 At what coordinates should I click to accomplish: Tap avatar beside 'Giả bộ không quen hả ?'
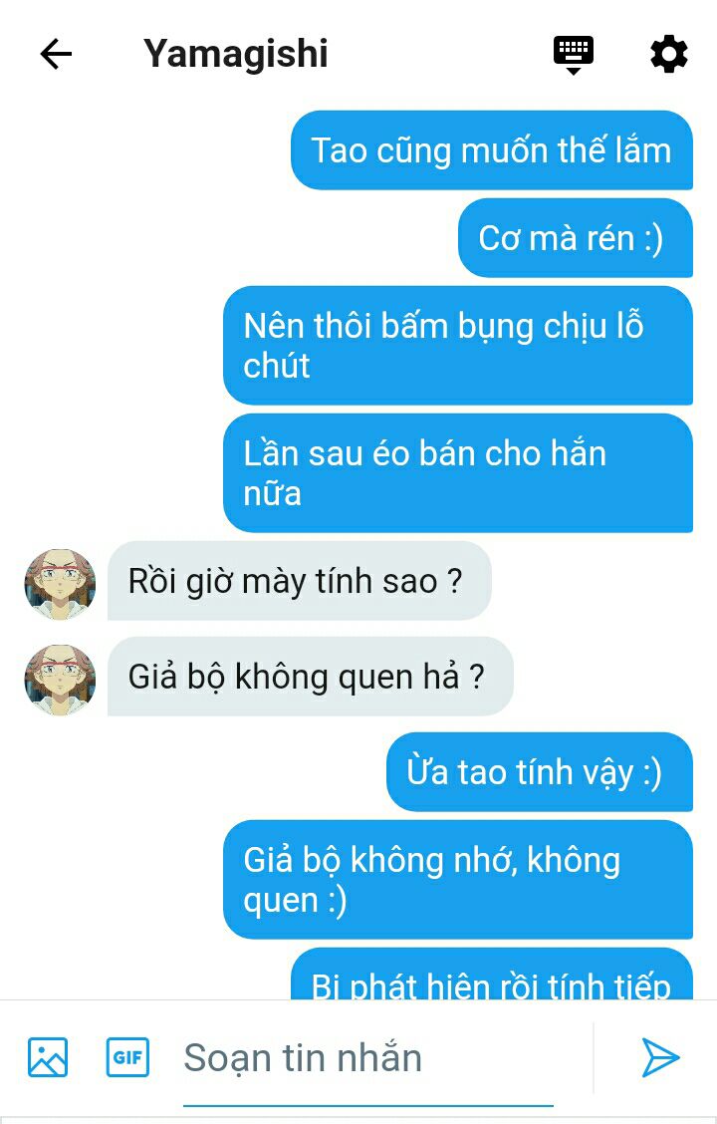pos(60,679)
